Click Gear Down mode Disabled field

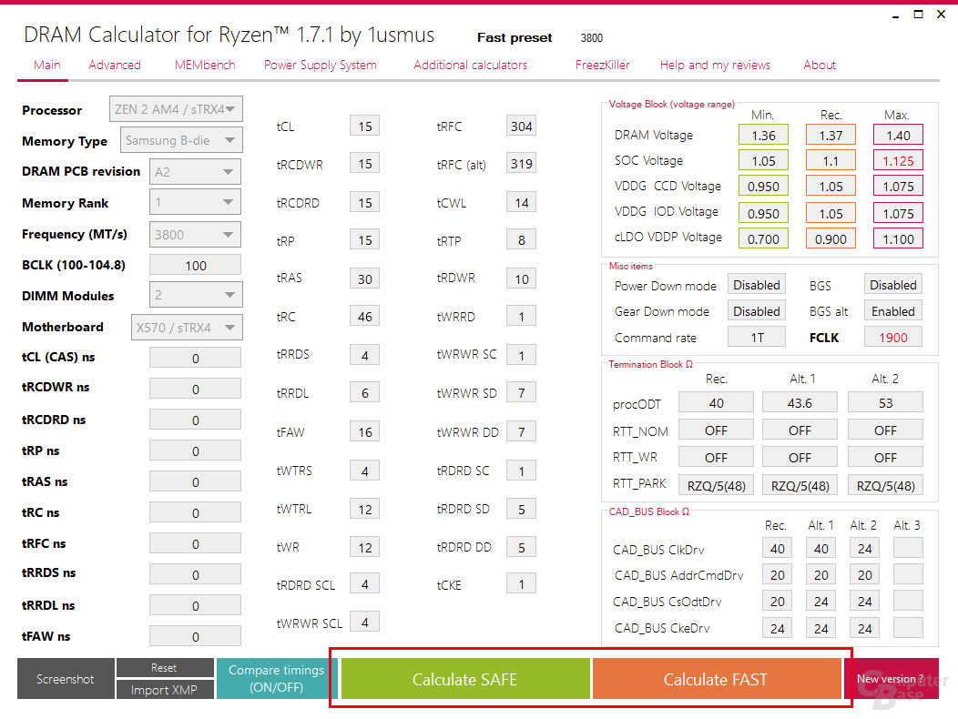[x=757, y=311]
